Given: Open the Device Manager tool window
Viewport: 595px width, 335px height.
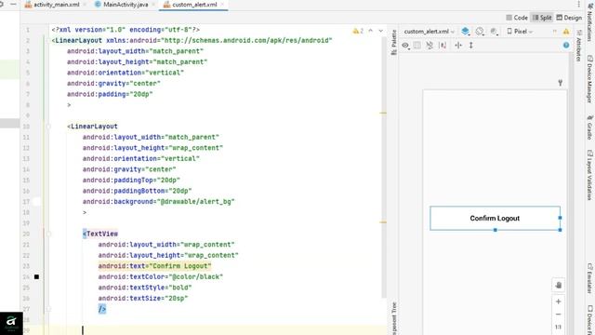Looking at the screenshot, I should click(x=590, y=79).
